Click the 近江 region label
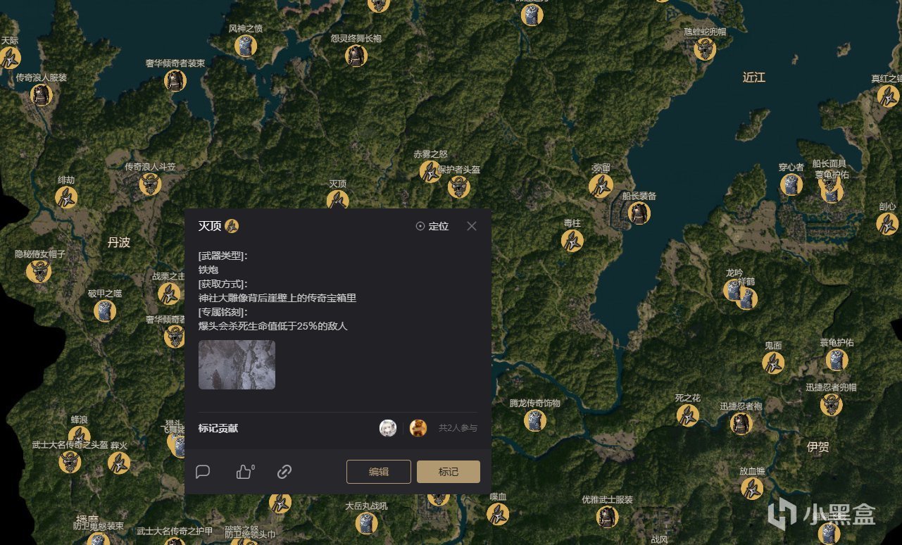 pyautogui.click(x=753, y=77)
